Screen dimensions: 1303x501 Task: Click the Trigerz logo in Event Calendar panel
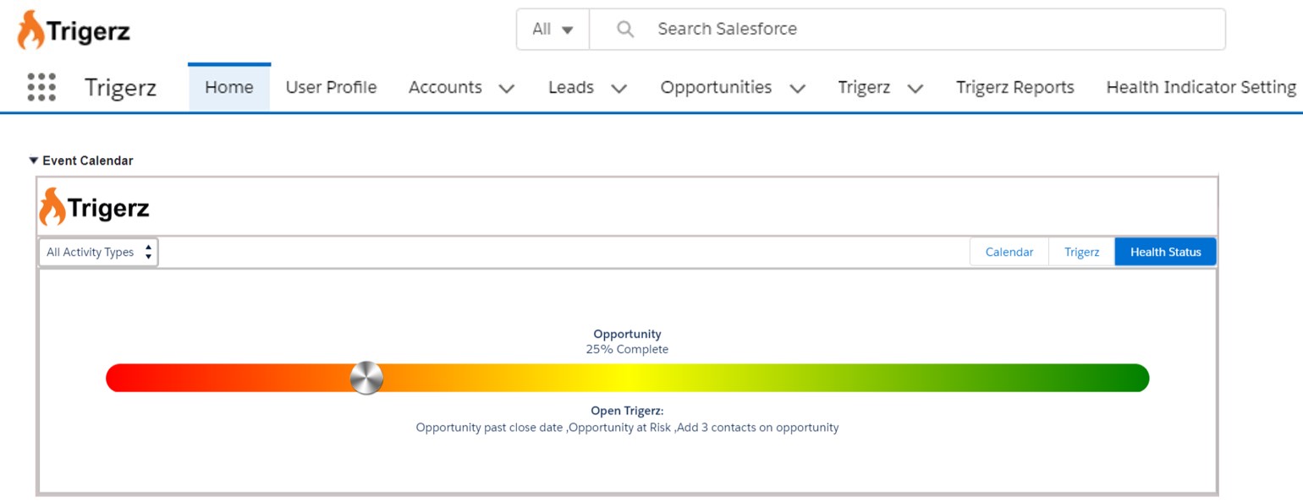[94, 207]
